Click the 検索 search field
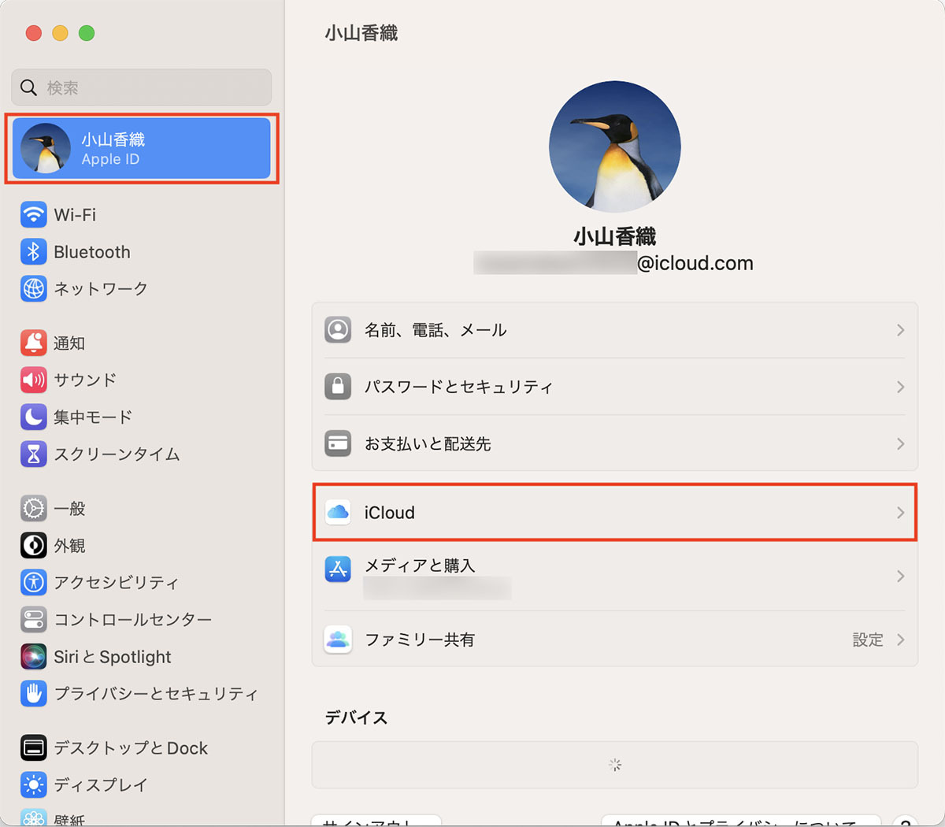Image resolution: width=945 pixels, height=827 pixels. (x=142, y=87)
